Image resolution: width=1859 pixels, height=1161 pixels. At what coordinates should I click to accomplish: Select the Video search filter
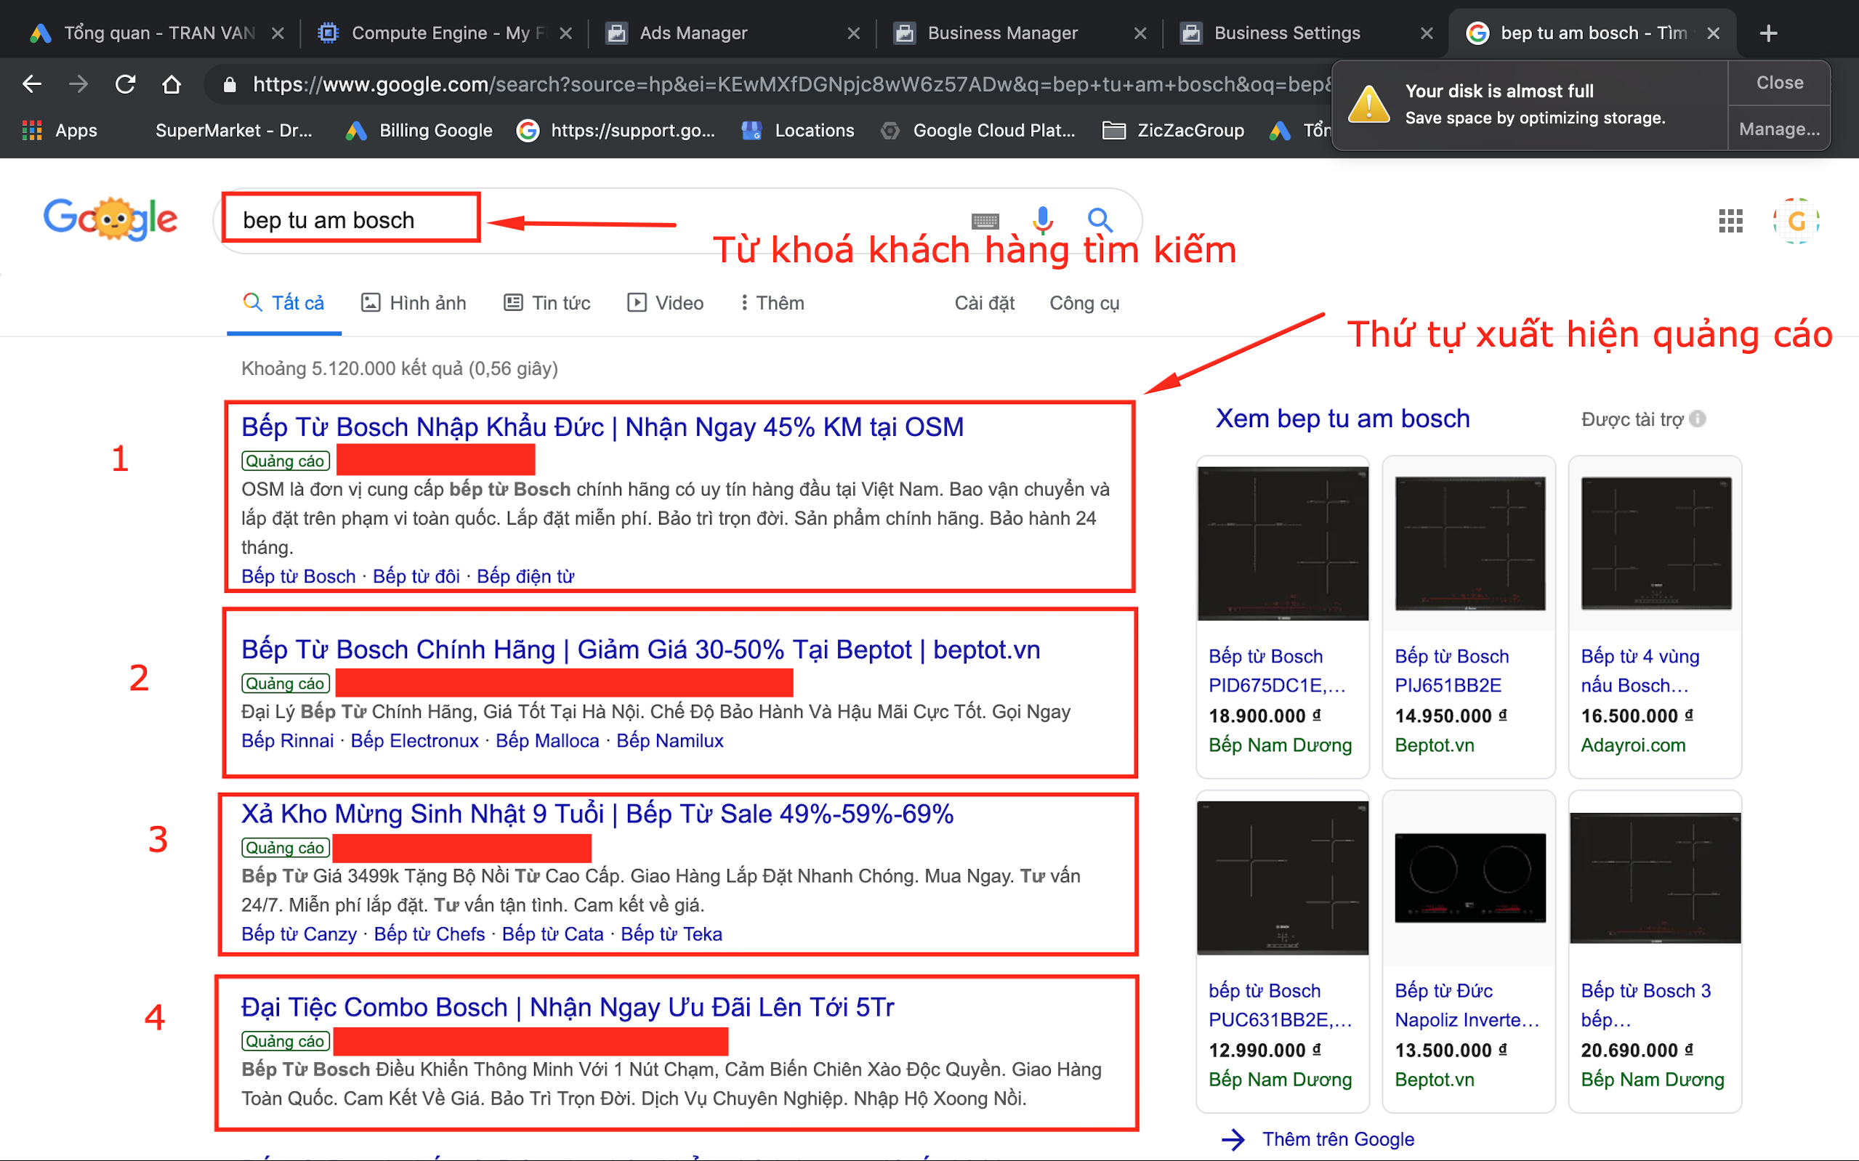point(665,302)
